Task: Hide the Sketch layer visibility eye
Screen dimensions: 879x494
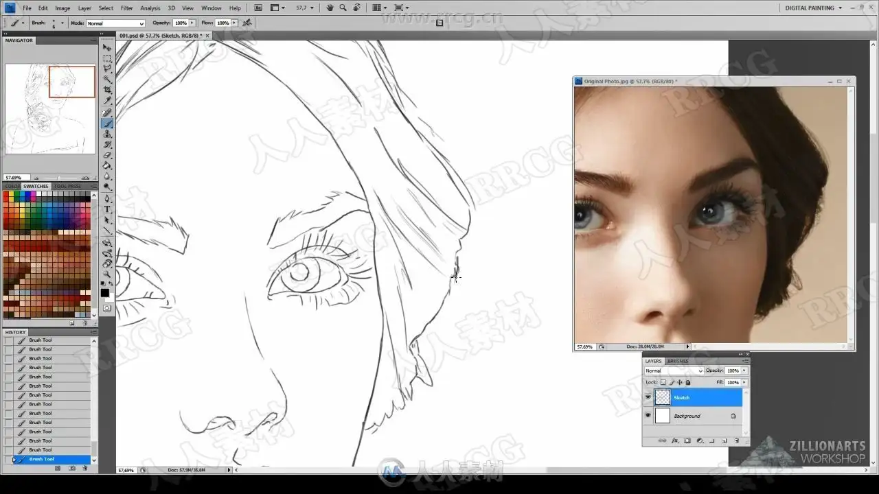Action: (x=648, y=397)
